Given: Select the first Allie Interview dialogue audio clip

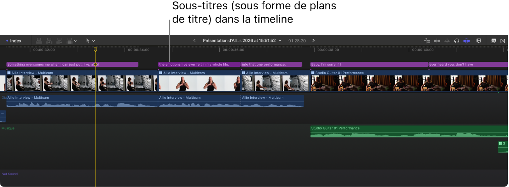Looking at the screenshot, I should [x=82, y=101].
